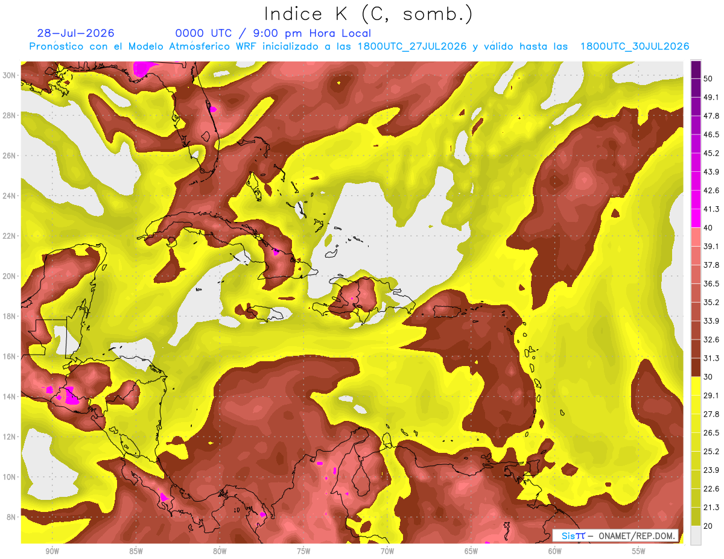724x559 pixels.
Task: Click the colorbar value label 23.9
Action: click(711, 470)
